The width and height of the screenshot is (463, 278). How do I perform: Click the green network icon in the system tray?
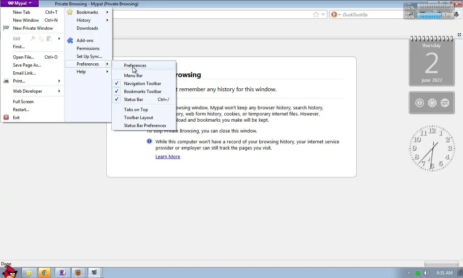[x=418, y=273]
